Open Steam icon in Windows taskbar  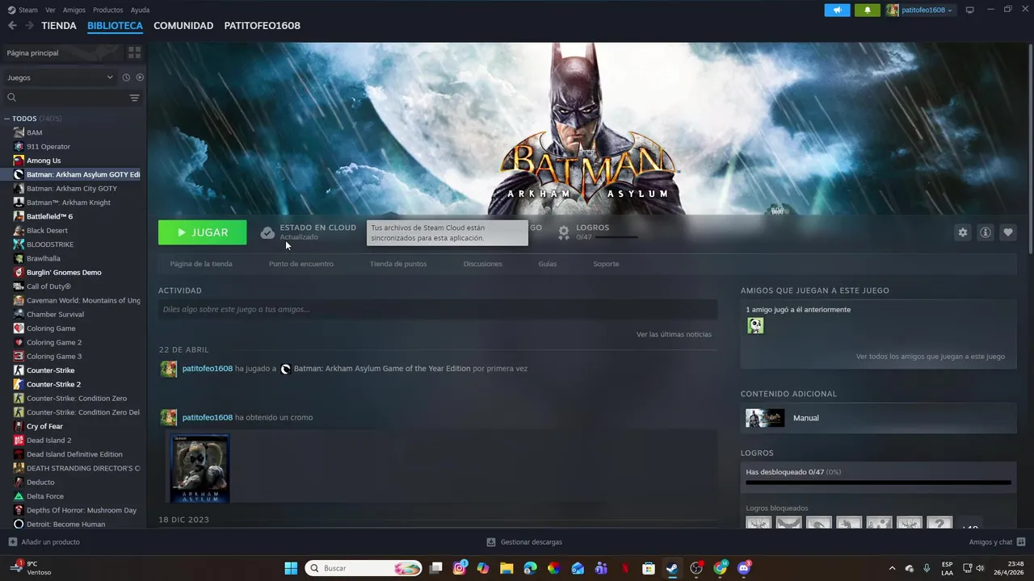[672, 568]
